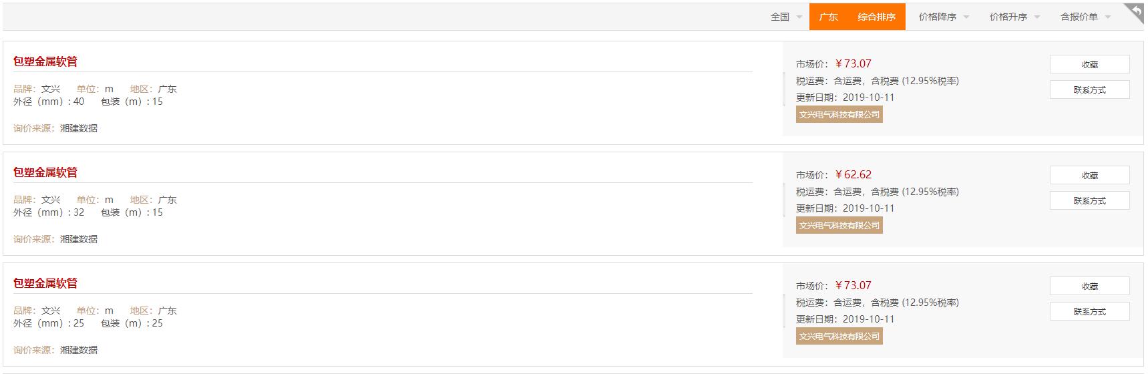This screenshot has width=1148, height=374.
Task: Open second 包塑金属软管 product title (外径 32)
Action: pos(45,172)
